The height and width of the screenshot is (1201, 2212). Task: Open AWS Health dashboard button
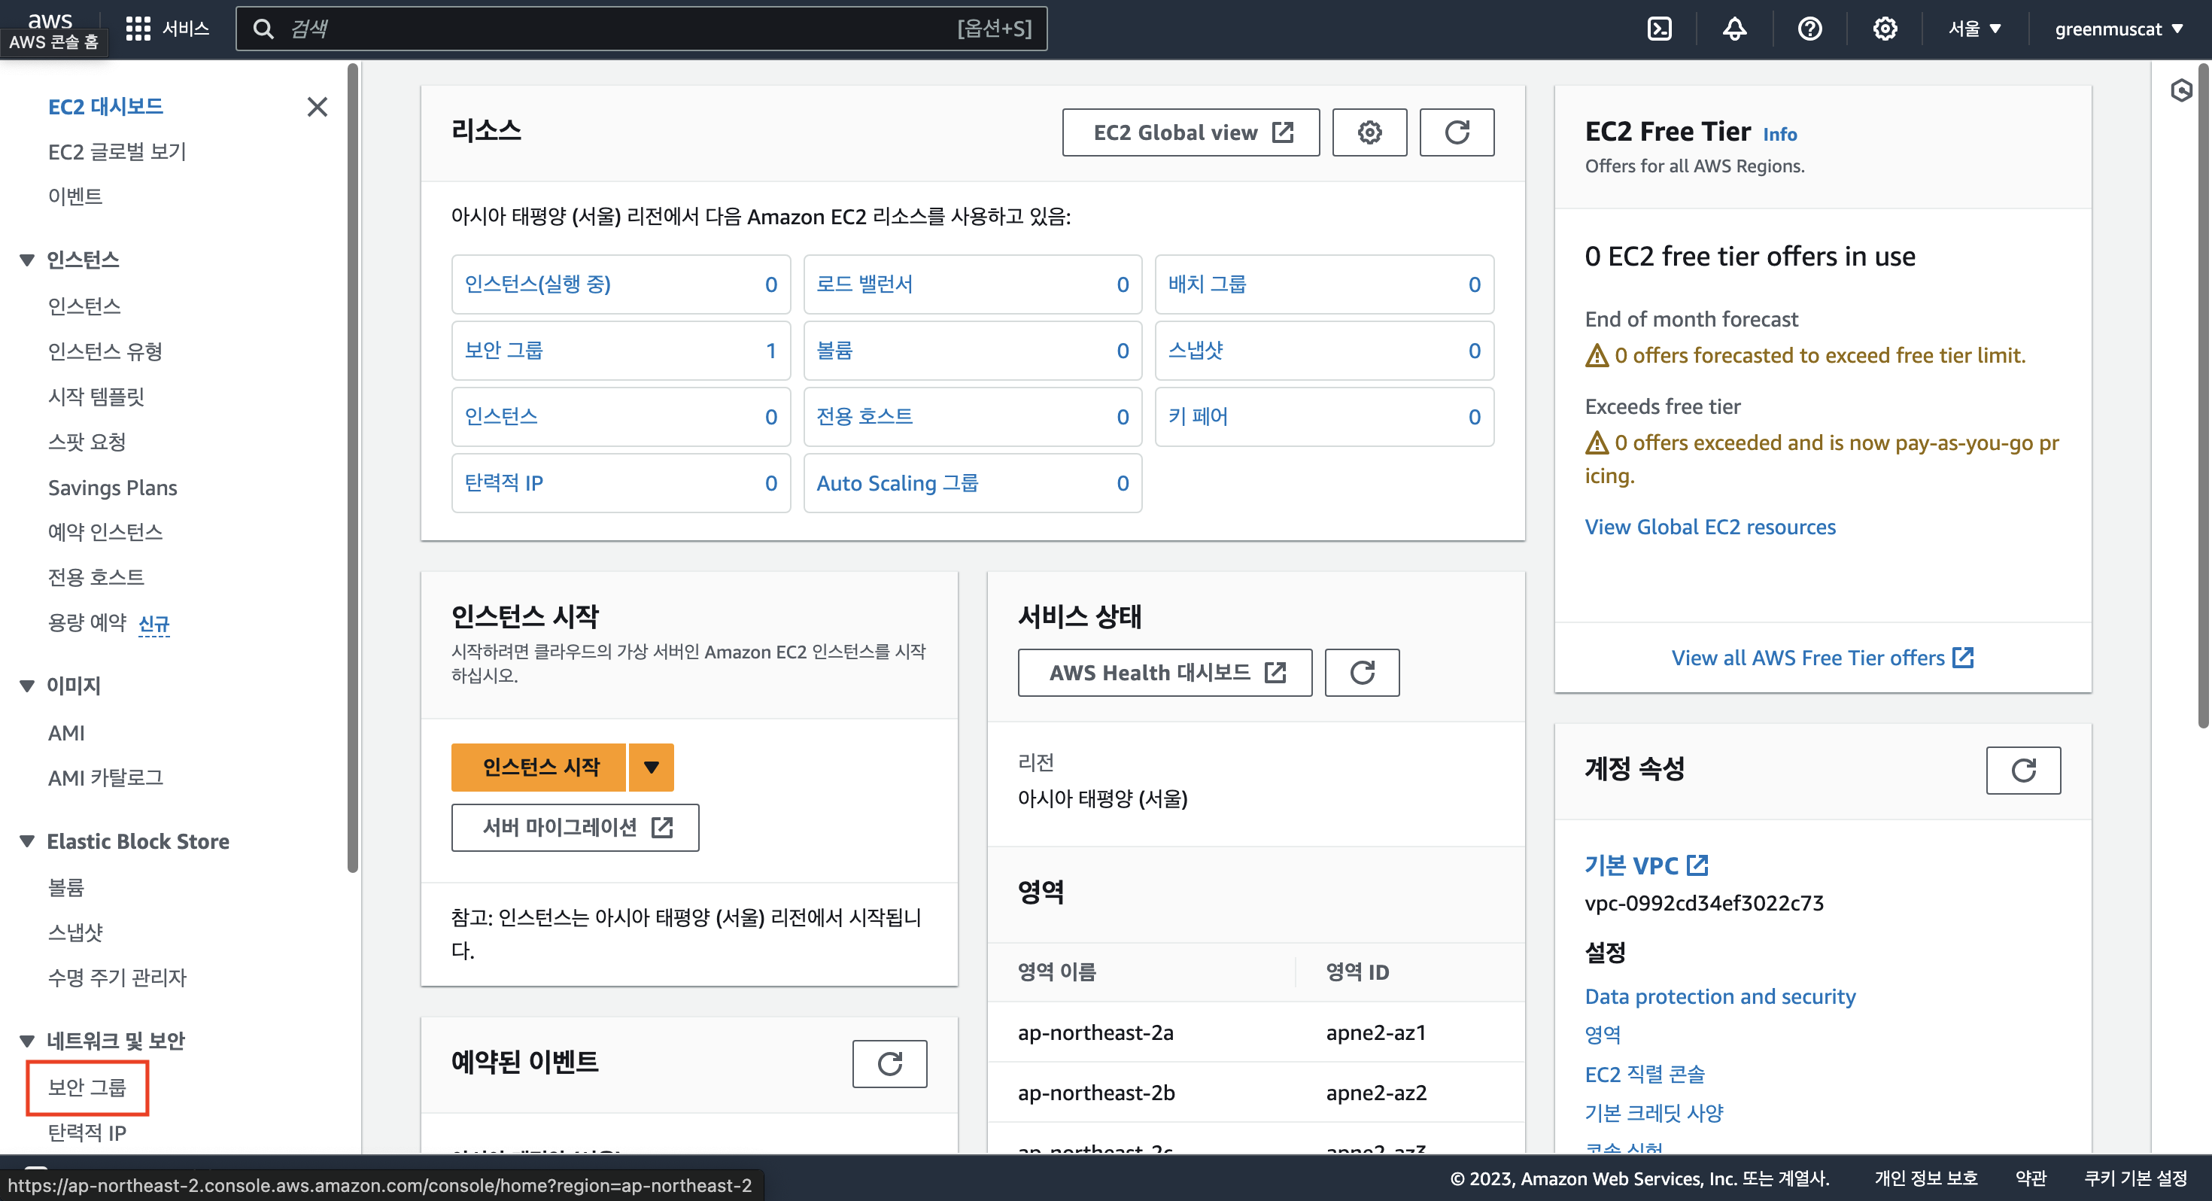pos(1165,673)
